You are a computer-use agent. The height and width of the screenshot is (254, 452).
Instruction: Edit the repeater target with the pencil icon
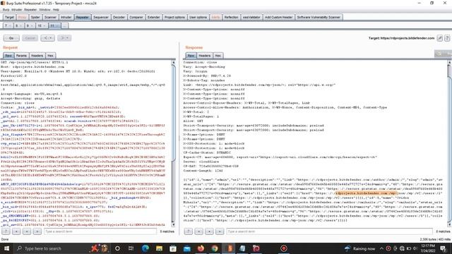(439, 38)
